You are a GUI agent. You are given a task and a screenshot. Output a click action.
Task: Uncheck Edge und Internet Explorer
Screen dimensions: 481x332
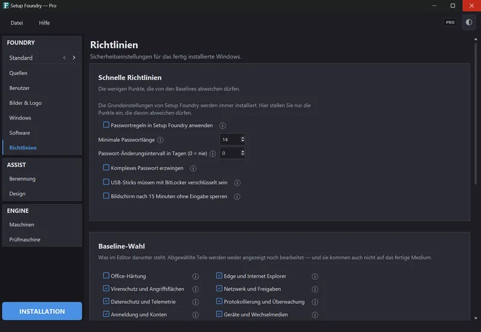[x=219, y=276]
